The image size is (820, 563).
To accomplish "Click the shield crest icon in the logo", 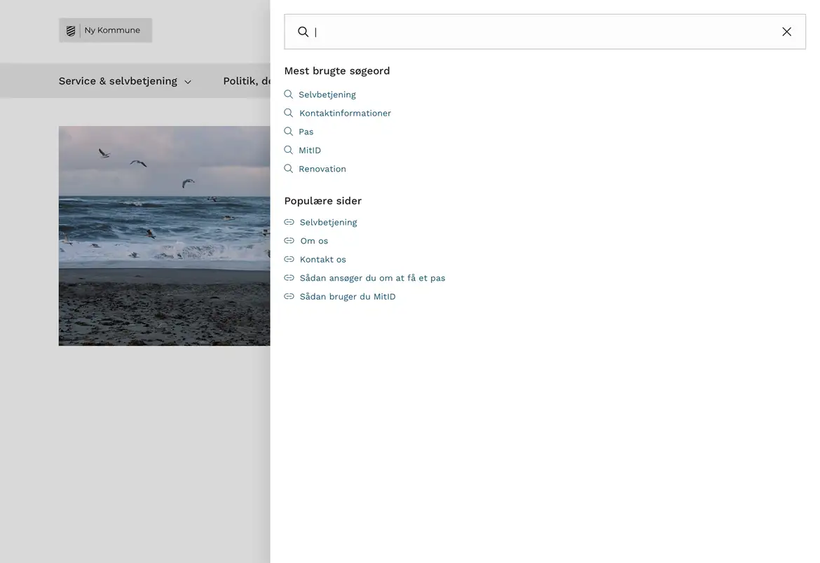I will (71, 31).
